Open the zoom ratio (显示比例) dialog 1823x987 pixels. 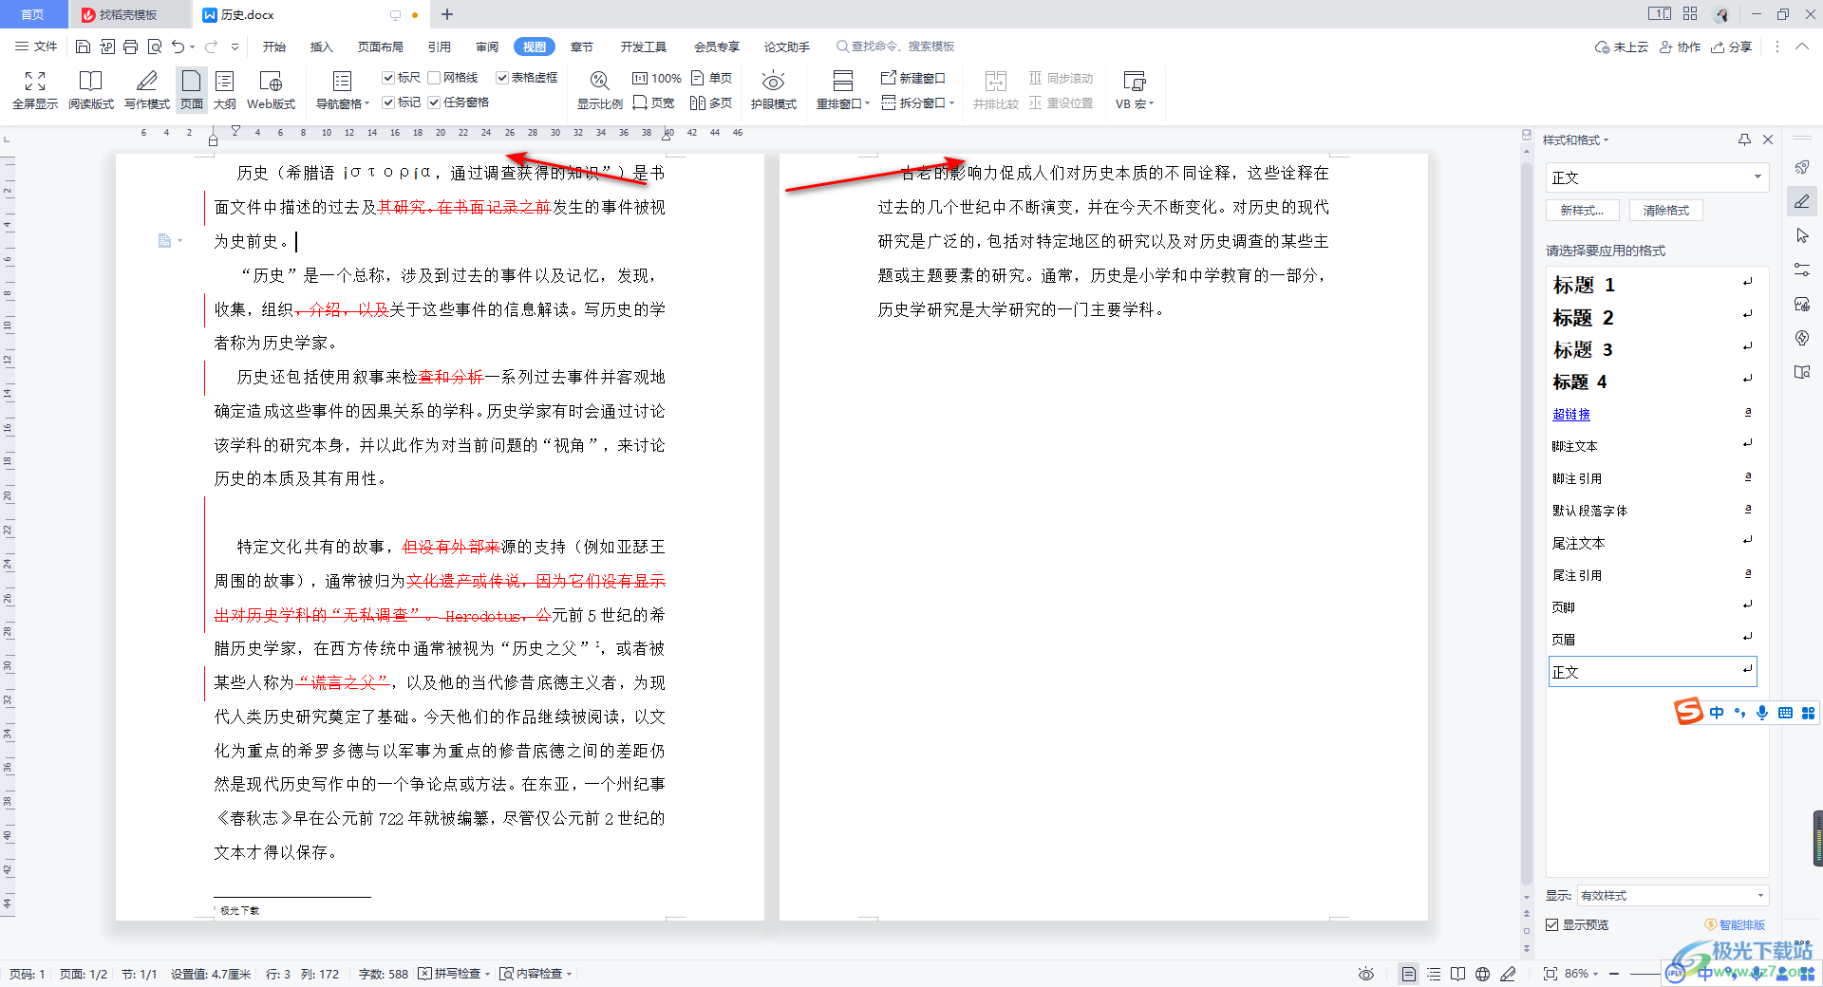pos(600,90)
